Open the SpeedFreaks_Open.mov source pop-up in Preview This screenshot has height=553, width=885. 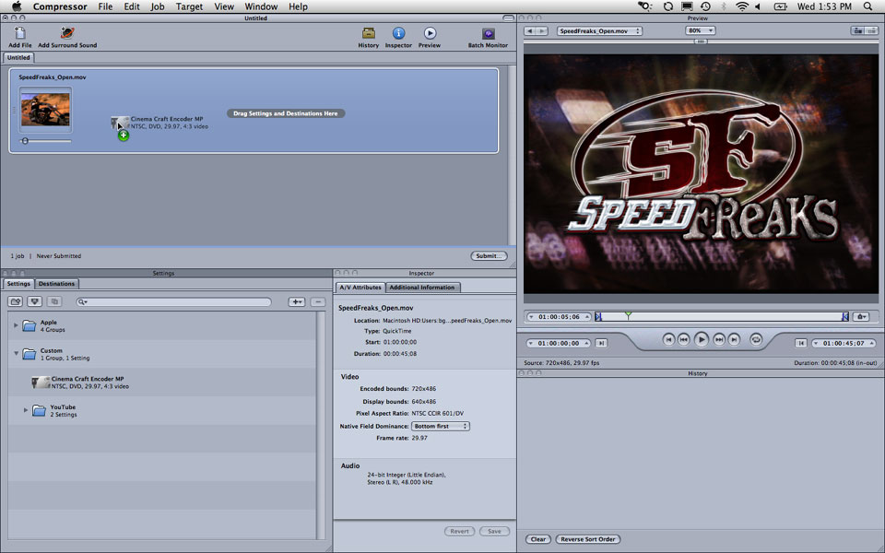tap(599, 31)
